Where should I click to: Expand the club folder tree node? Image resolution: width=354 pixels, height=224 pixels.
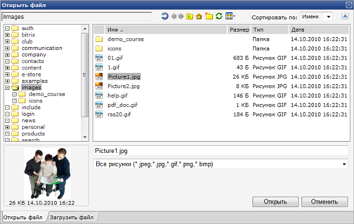click(8, 42)
